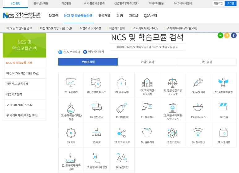Select the NCS통합 top tab
The image size is (239, 173).
(15, 3)
